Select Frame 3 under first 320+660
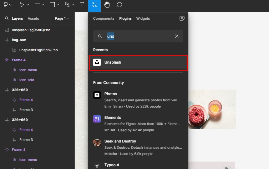This screenshot has height=169, width=269. click(x=38, y=110)
